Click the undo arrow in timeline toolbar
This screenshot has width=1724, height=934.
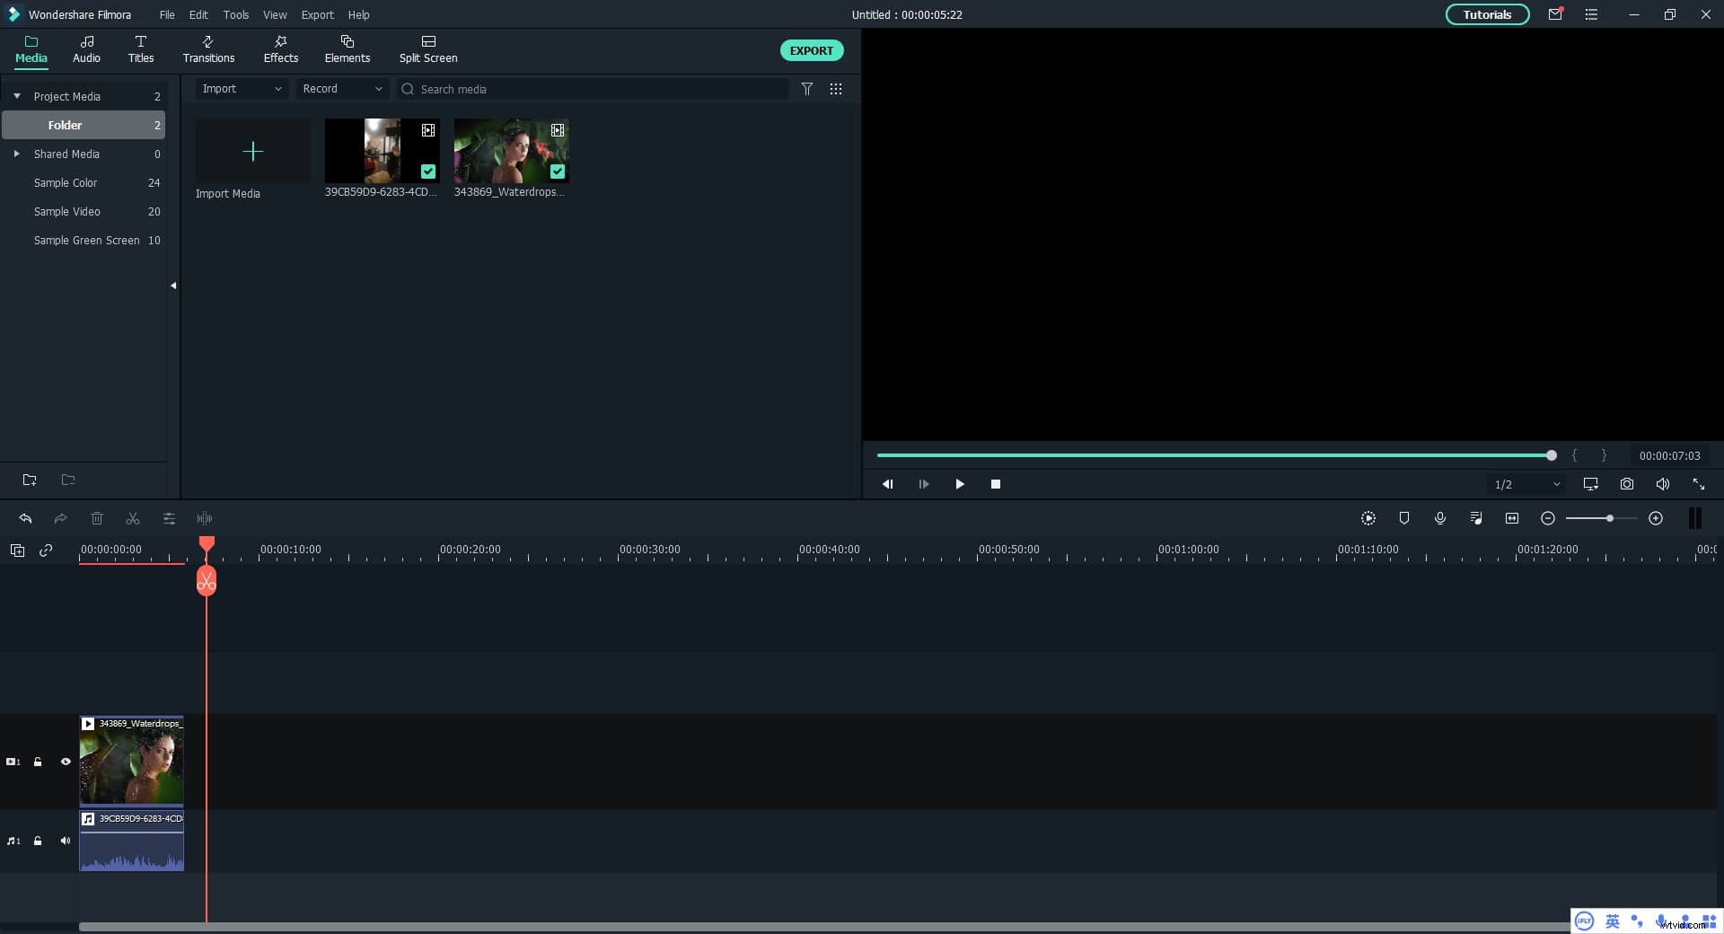(25, 518)
